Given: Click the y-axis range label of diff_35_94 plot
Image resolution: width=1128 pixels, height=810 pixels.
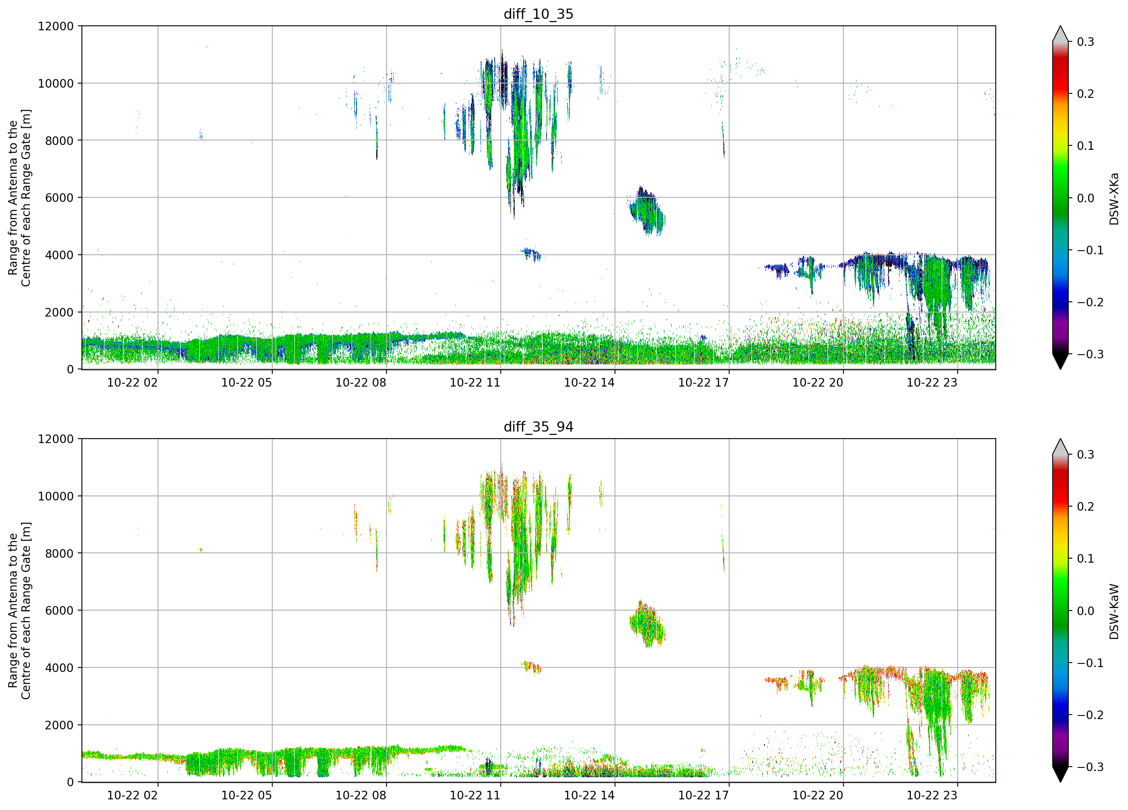Looking at the screenshot, I should click(x=19, y=611).
